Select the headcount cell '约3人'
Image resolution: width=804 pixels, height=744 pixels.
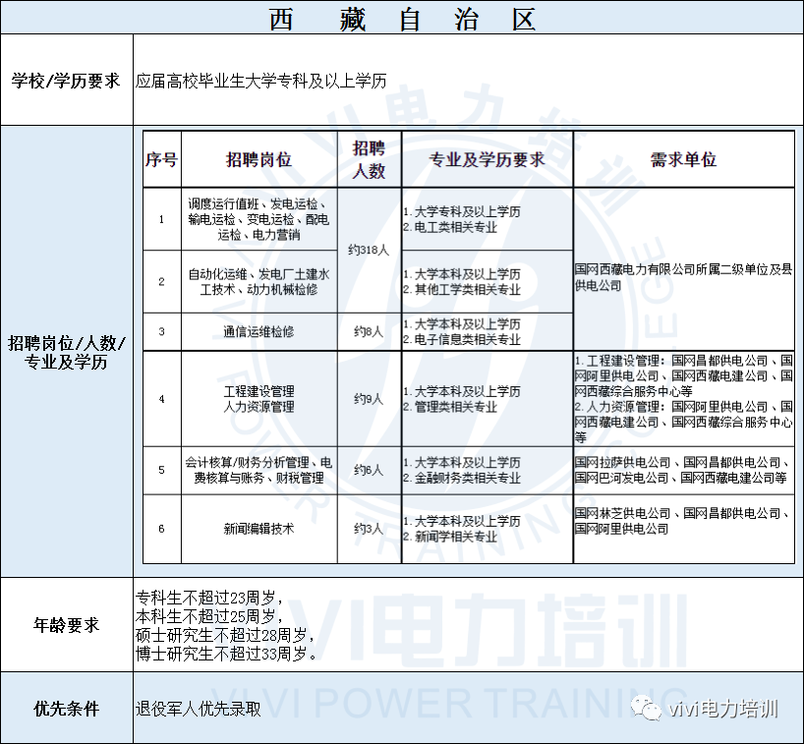point(370,529)
